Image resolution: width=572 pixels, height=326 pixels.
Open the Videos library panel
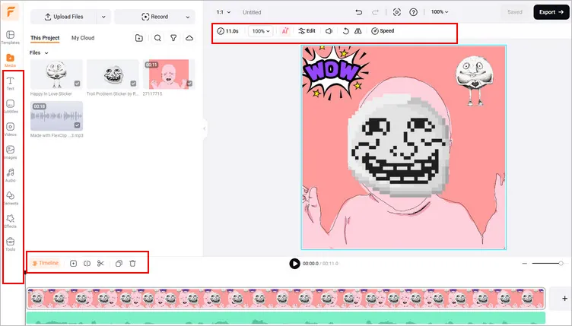[x=10, y=129]
